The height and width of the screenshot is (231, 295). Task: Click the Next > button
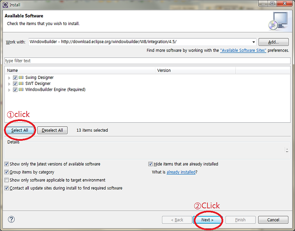tap(207, 220)
